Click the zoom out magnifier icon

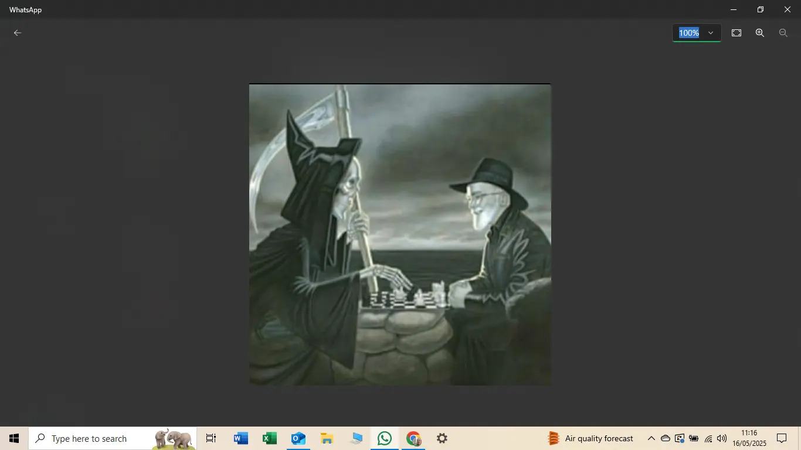coord(783,33)
